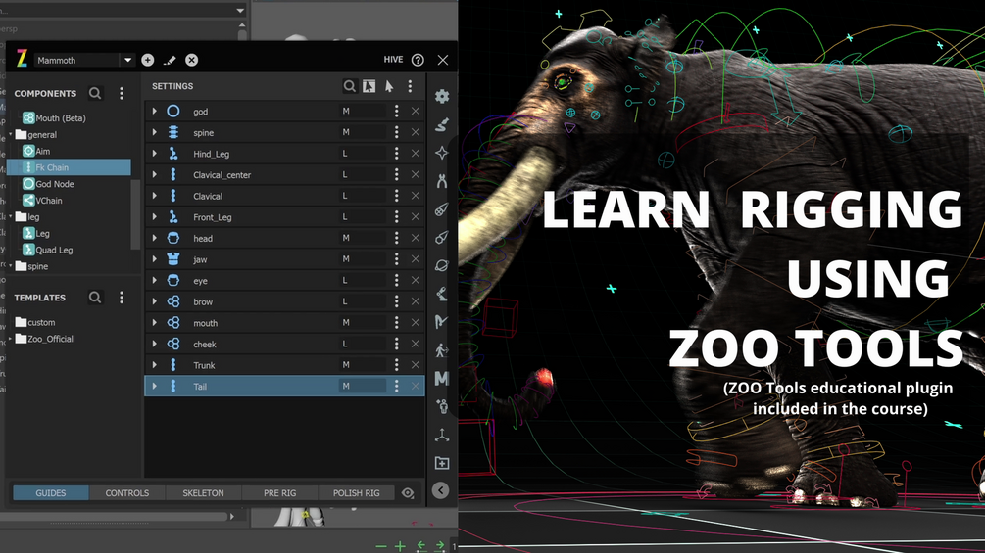This screenshot has height=553, width=985.
Task: Click the walking figure icon in sidebar
Action: coord(442,349)
